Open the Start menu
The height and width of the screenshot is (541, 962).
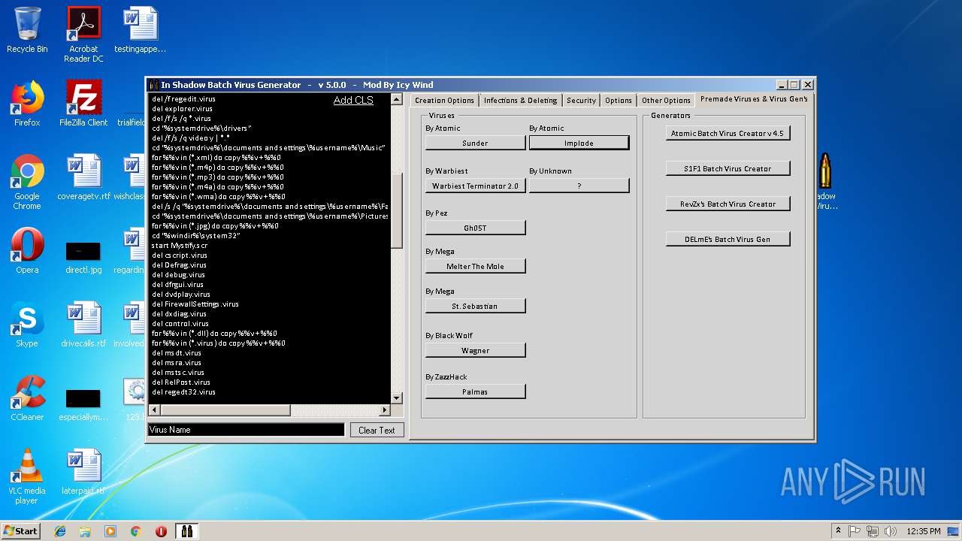(x=21, y=531)
